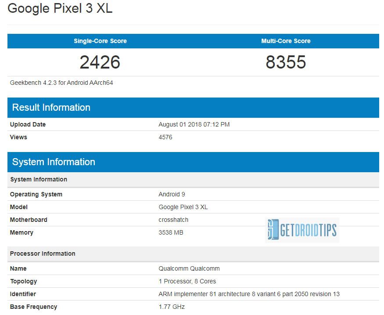This screenshot has height=315, width=384.
Task: Select the Operating System label
Action: click(36, 194)
